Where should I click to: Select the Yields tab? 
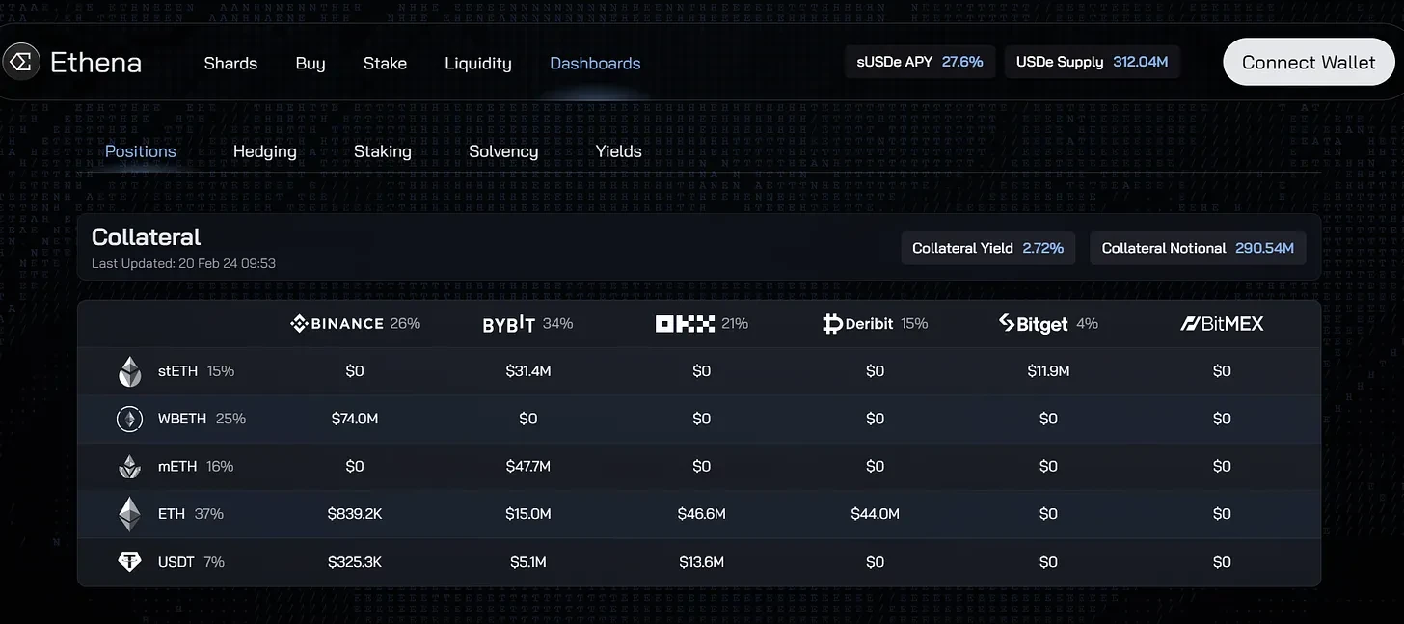[x=619, y=151]
